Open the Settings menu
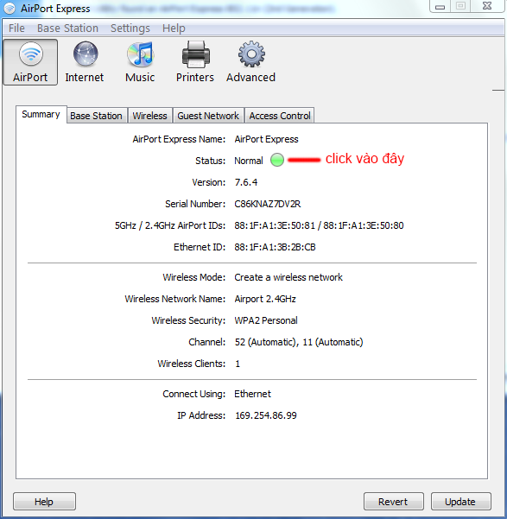507x519 pixels. [130, 28]
